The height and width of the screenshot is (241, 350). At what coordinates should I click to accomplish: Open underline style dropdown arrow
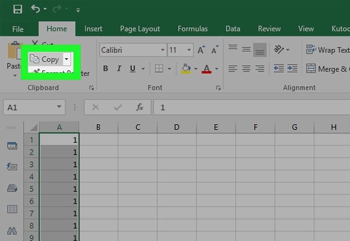coord(143,69)
